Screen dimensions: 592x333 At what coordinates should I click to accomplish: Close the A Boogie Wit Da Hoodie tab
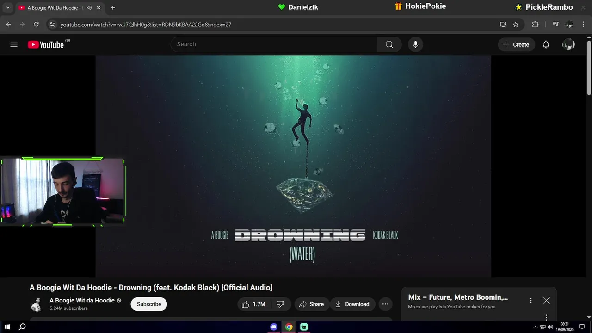coord(99,8)
